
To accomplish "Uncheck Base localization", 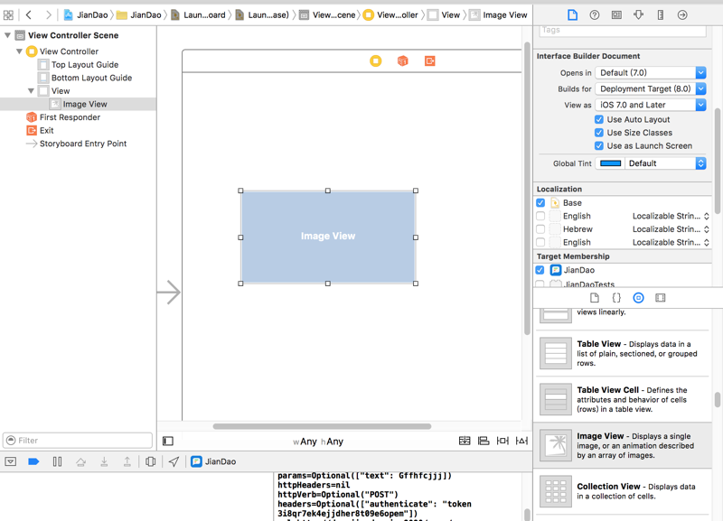I will point(540,202).
